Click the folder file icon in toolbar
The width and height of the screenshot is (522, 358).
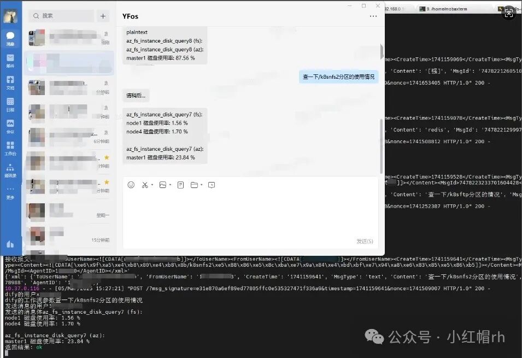point(194,185)
